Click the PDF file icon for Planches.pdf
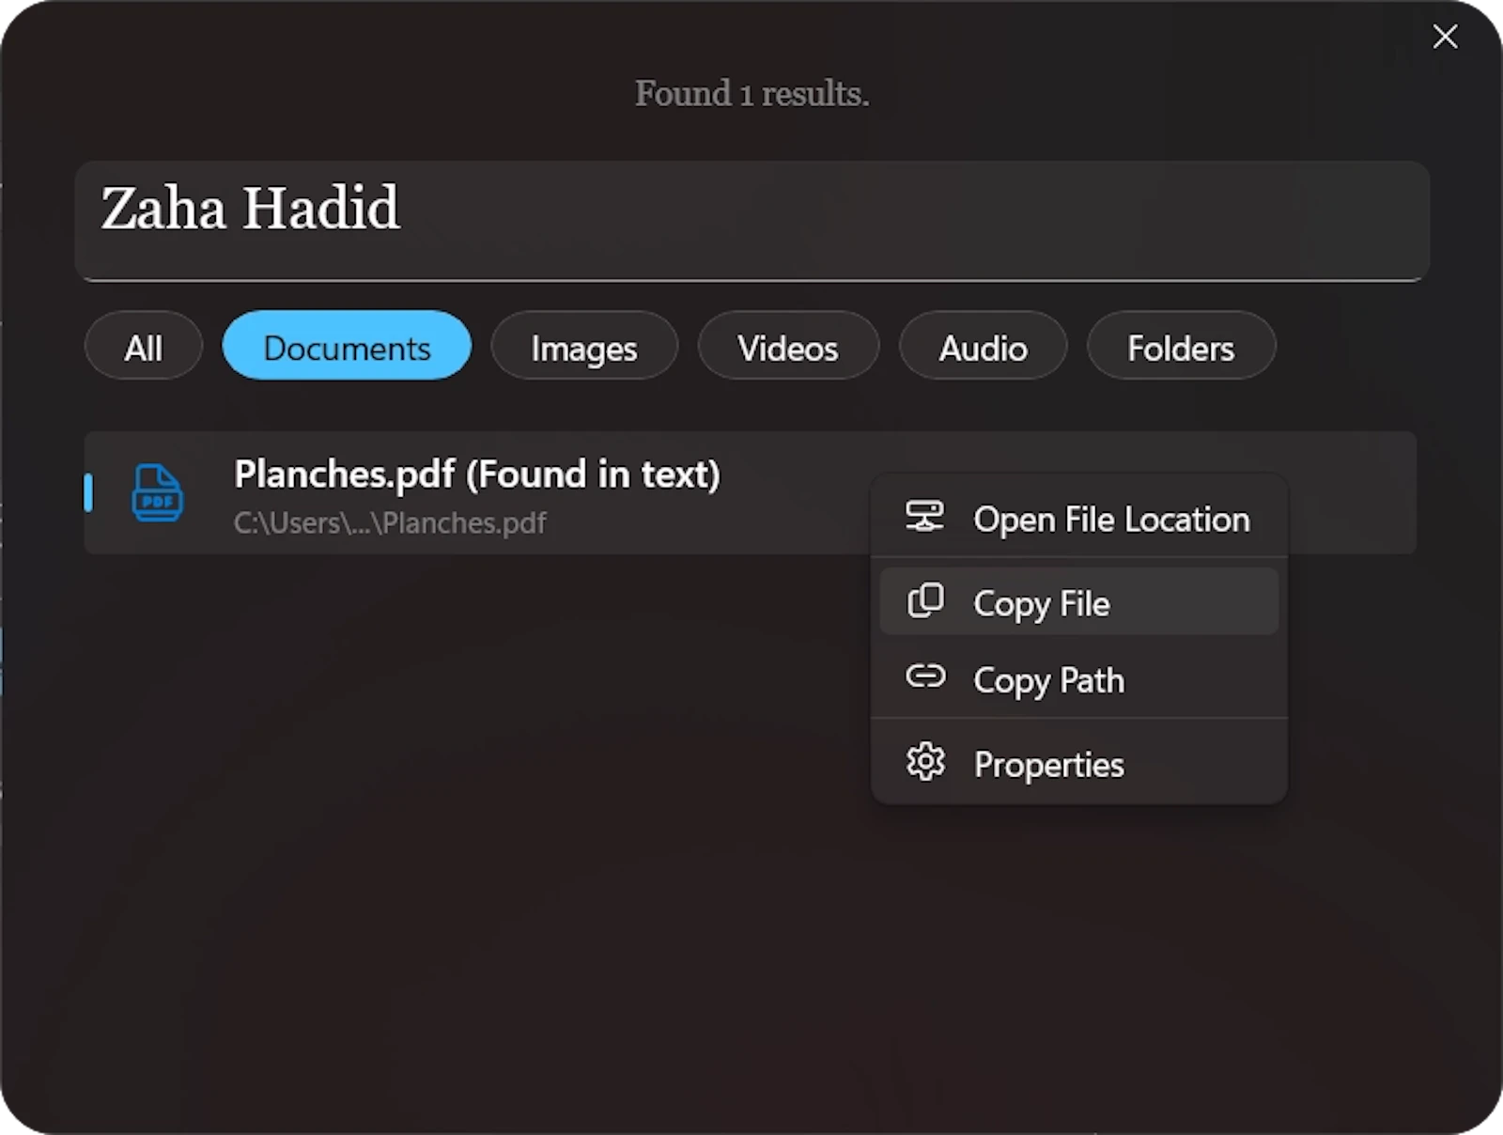The image size is (1503, 1135). [x=157, y=493]
